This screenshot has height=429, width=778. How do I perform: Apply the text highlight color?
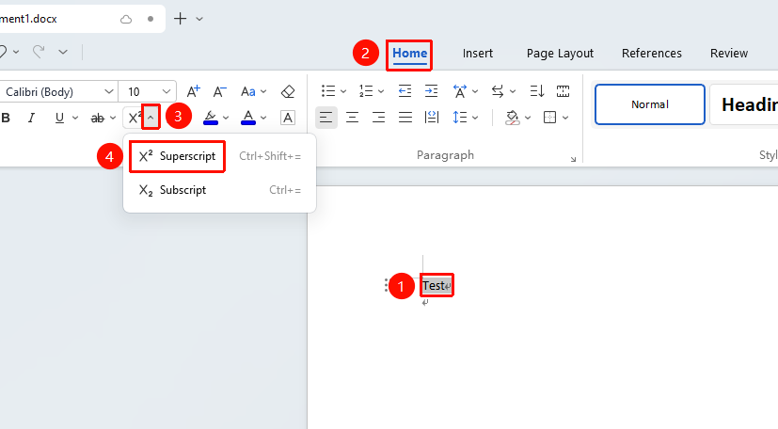pos(211,118)
